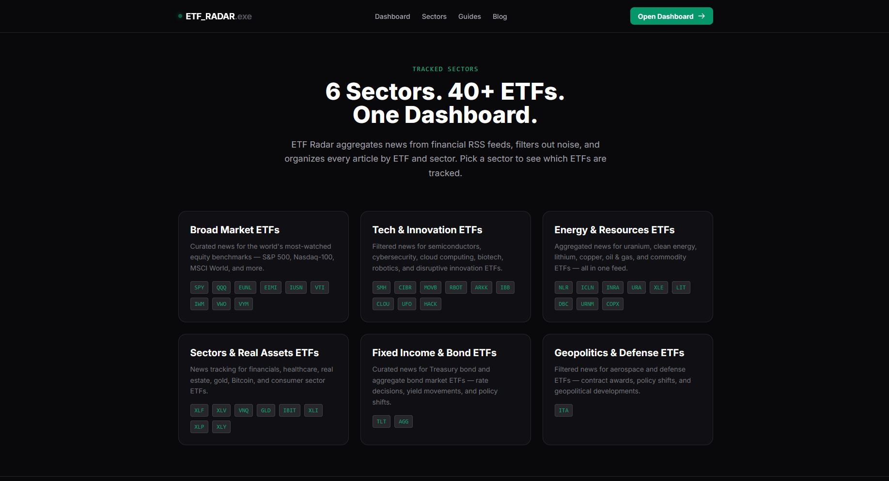Select the IUSN ticker tag
The width and height of the screenshot is (889, 481).
pyautogui.click(x=296, y=287)
